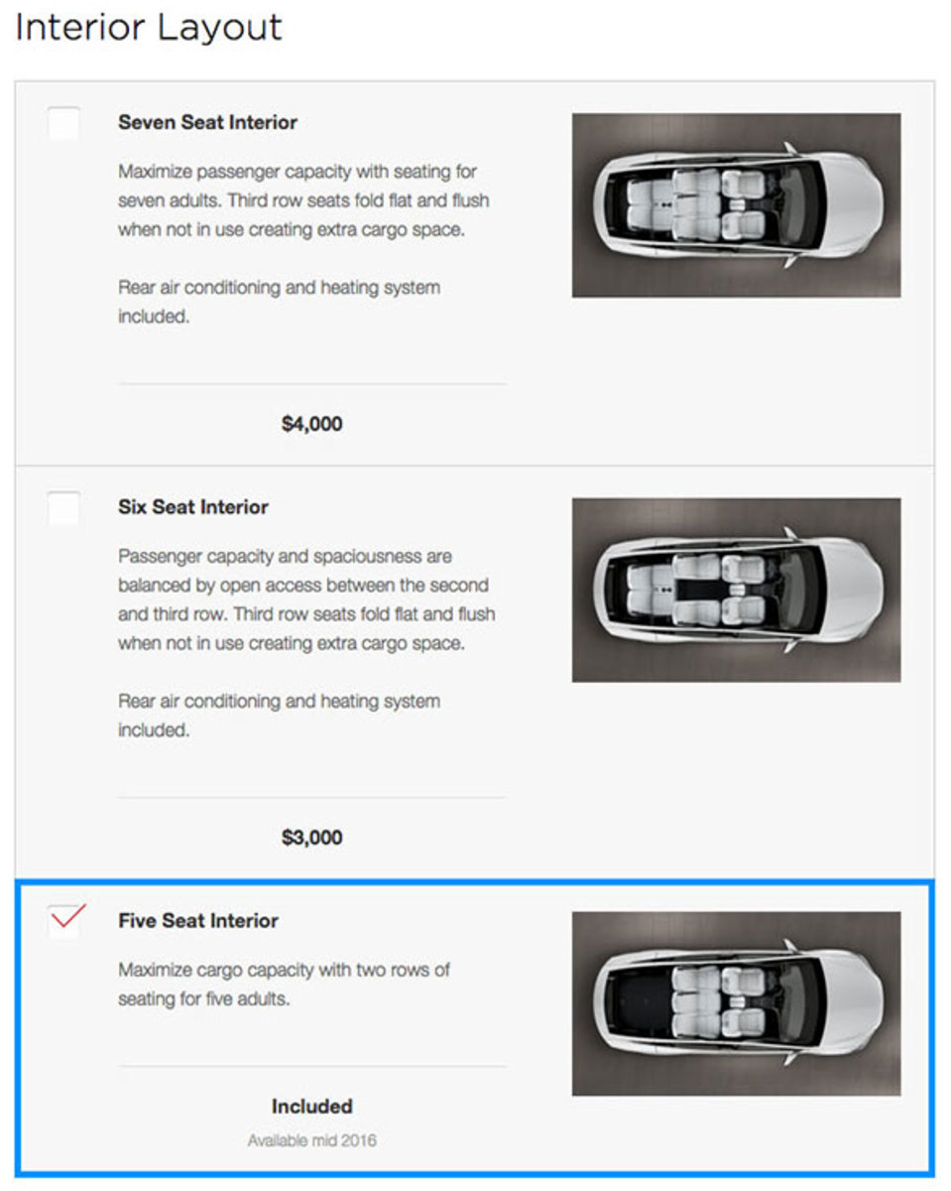951x1191 pixels.
Task: Click the open access six seat description
Action: click(305, 599)
